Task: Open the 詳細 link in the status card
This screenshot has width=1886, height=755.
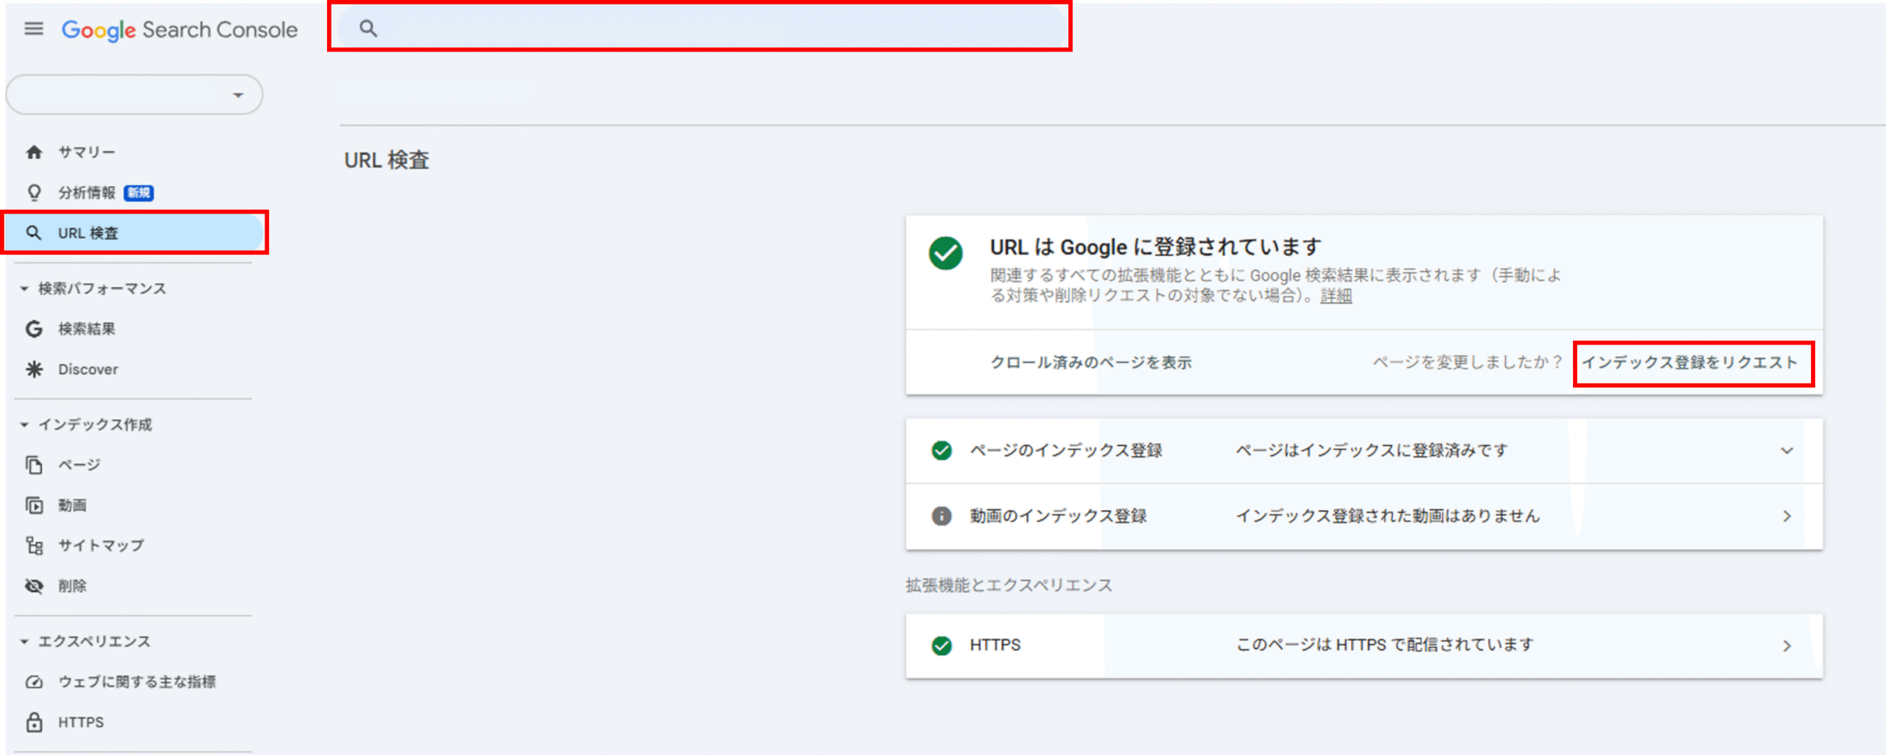Action: (x=1336, y=296)
